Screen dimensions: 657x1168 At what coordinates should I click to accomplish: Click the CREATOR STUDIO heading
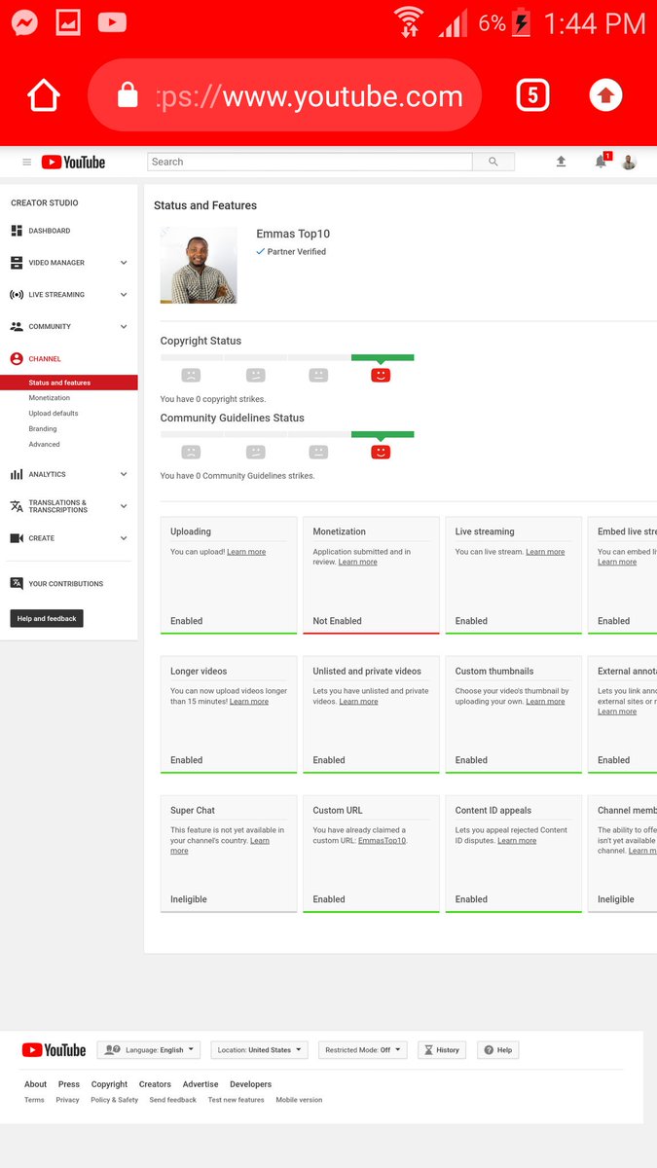pyautogui.click(x=45, y=202)
